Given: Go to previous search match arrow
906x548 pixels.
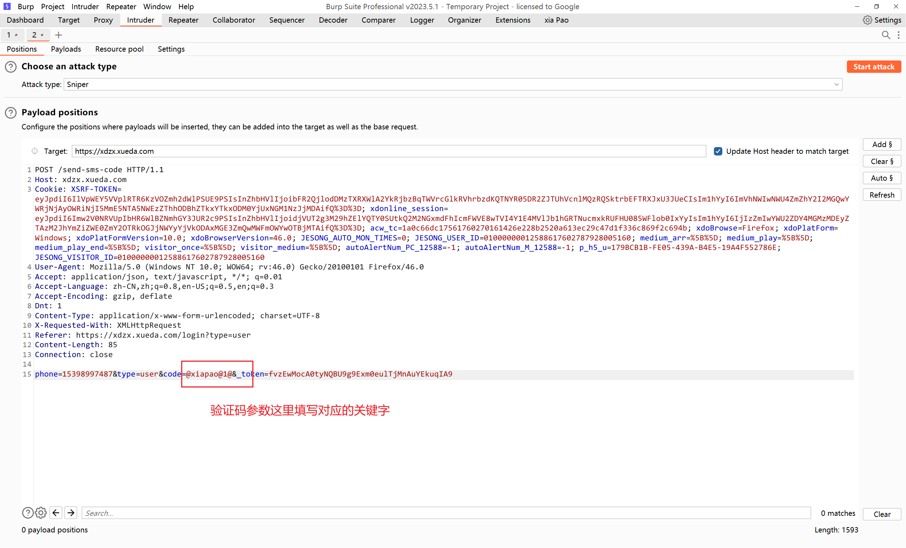Looking at the screenshot, I should click(x=56, y=513).
